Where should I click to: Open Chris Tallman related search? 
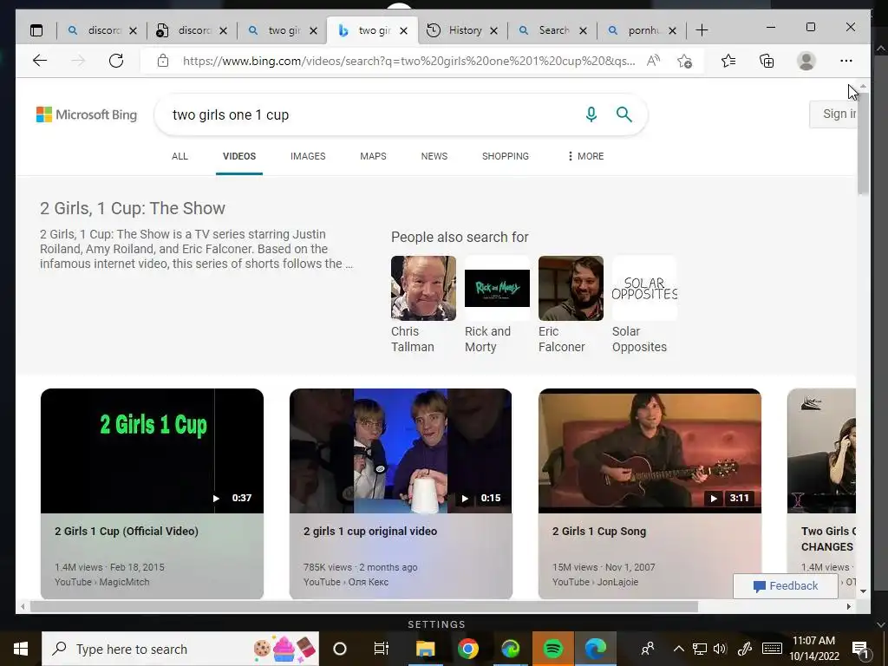pyautogui.click(x=423, y=304)
